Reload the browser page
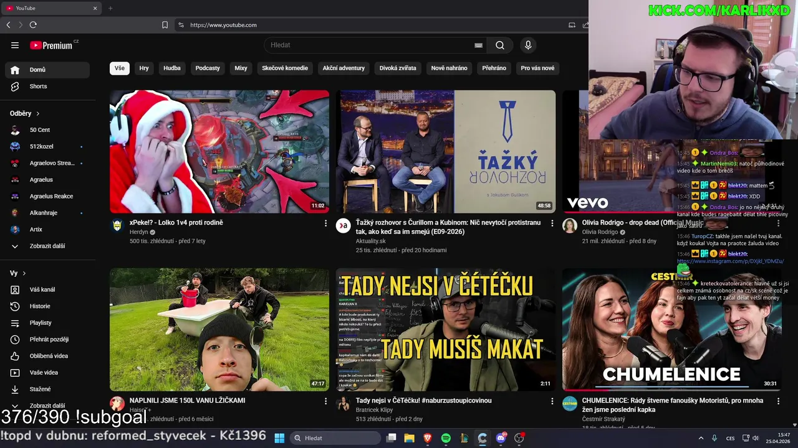Screen dimensions: 798x448 tap(33, 25)
